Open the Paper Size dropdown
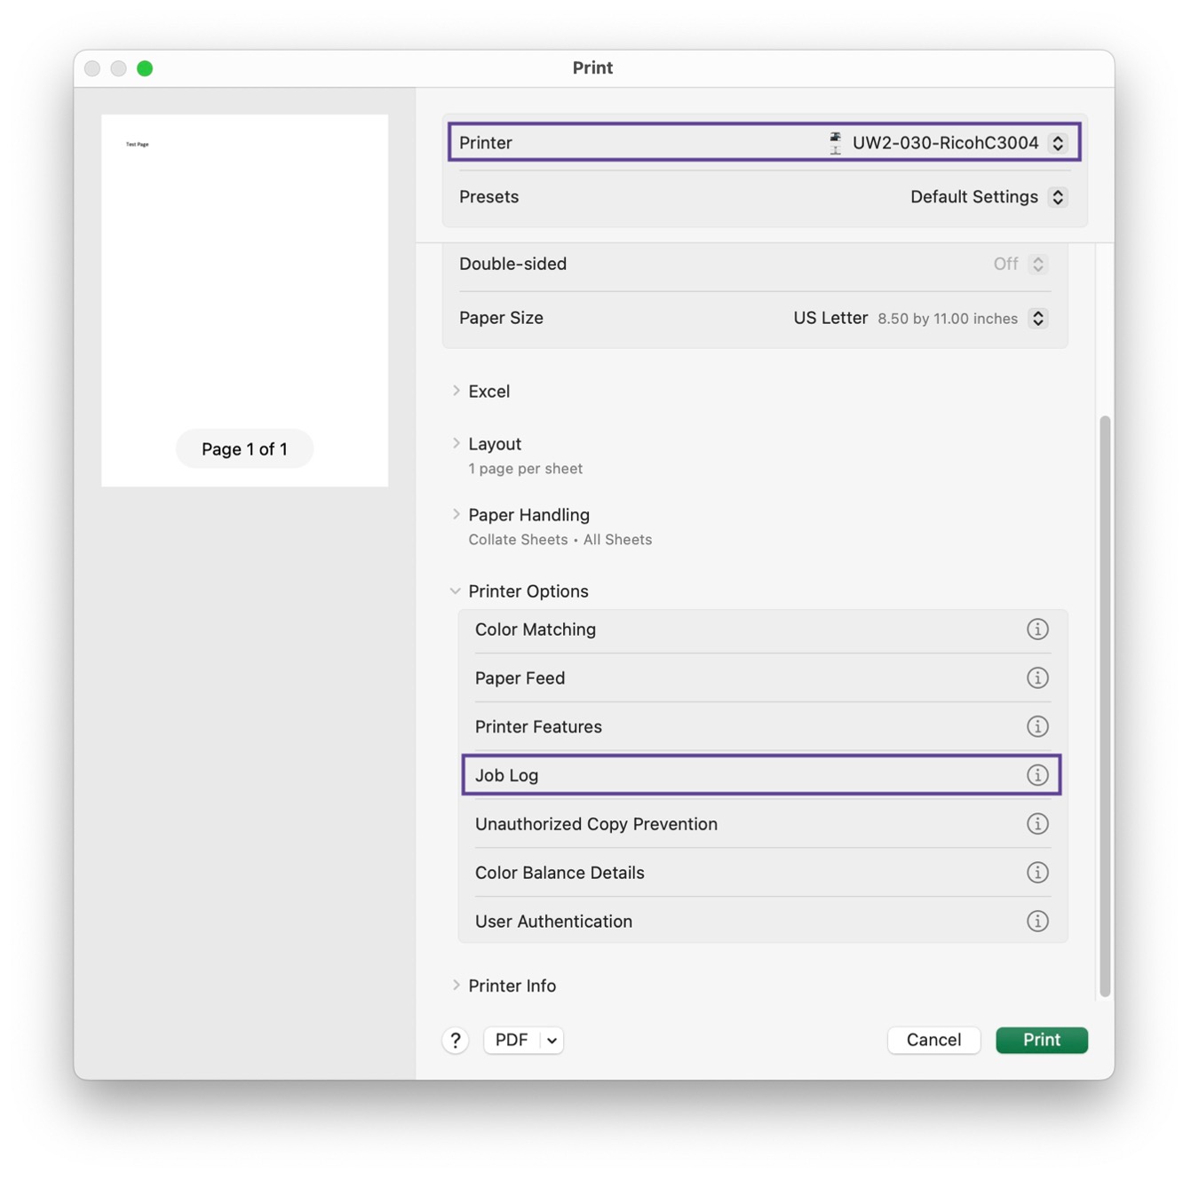Image resolution: width=1191 pixels, height=1180 pixels. pyautogui.click(x=1037, y=318)
